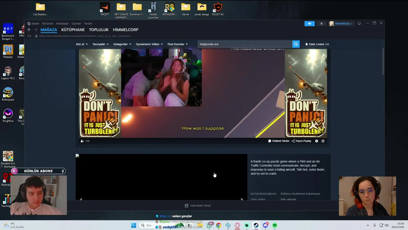Open Backrooms Escape desktop shortcut
Image resolution: width=408 pixels, height=230 pixels.
point(8,32)
